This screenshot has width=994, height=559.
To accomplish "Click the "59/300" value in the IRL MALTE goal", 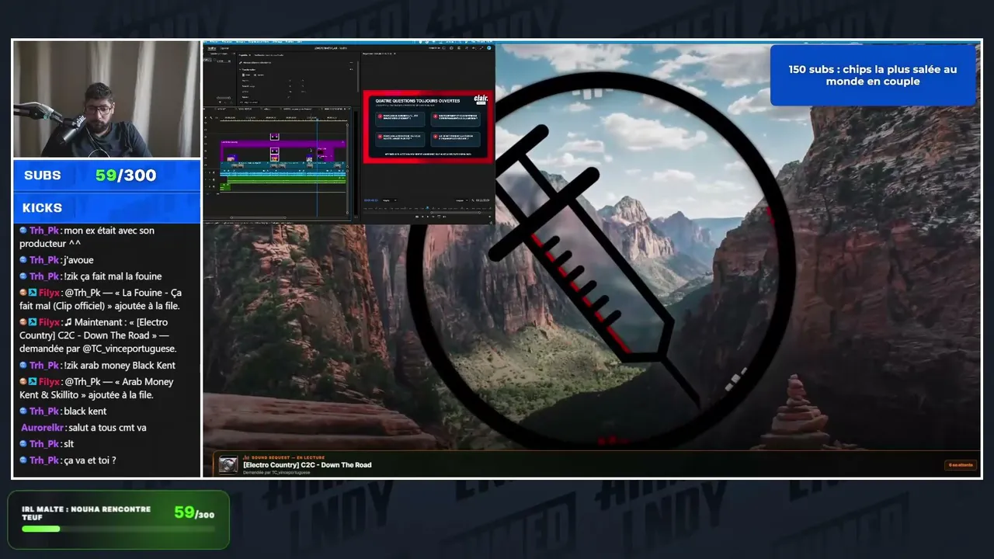I will pyautogui.click(x=194, y=512).
